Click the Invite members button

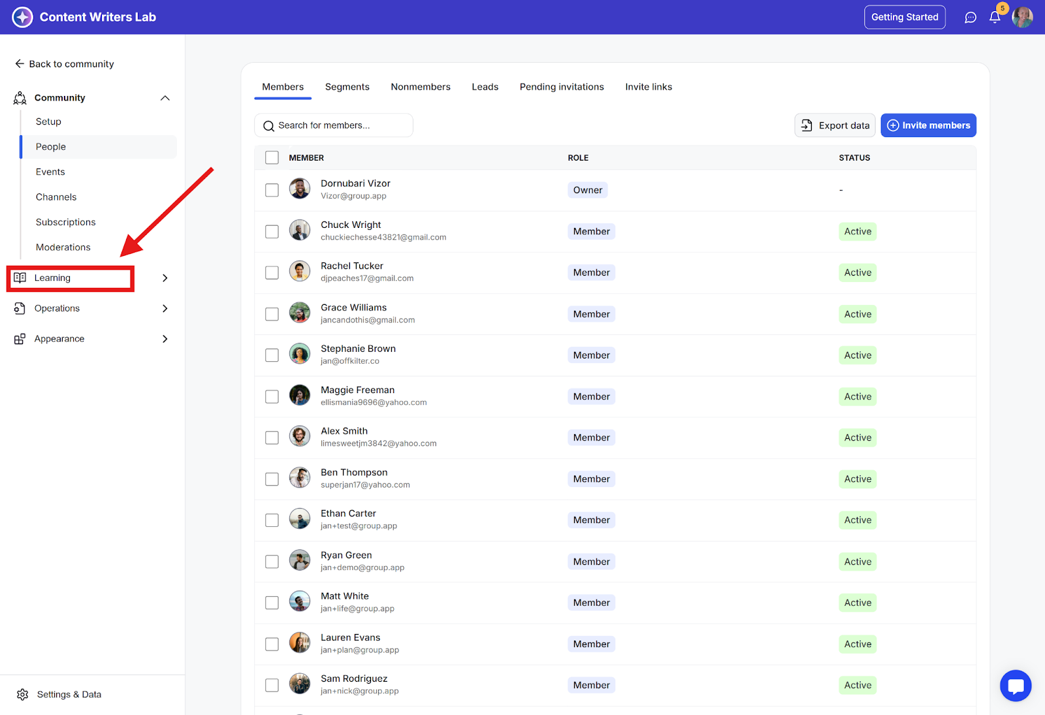[928, 125]
